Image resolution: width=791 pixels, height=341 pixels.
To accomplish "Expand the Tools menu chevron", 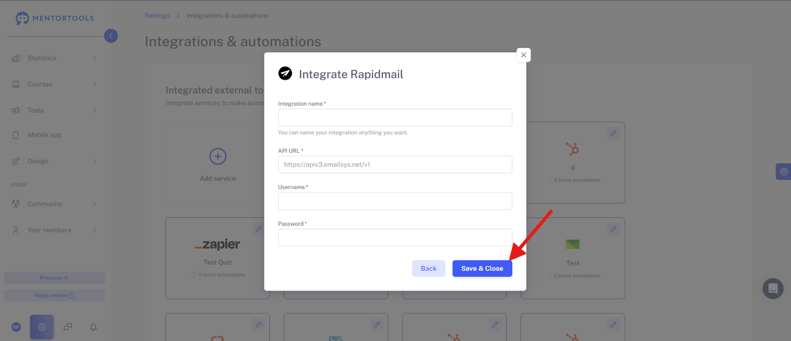I will pos(94,111).
